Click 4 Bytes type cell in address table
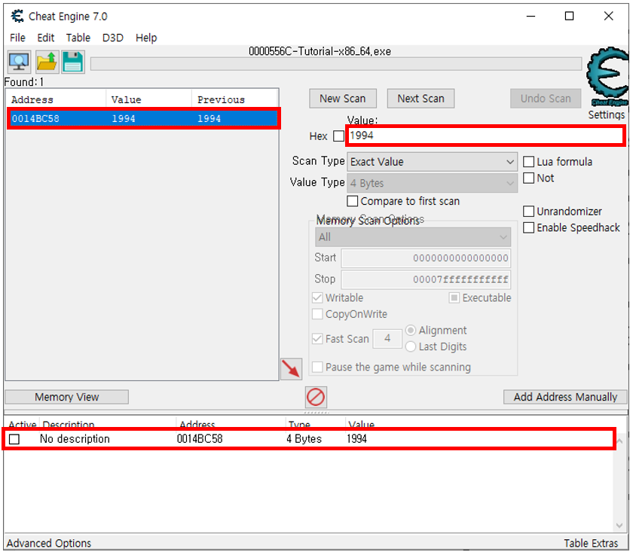The image size is (633, 555). [x=304, y=439]
